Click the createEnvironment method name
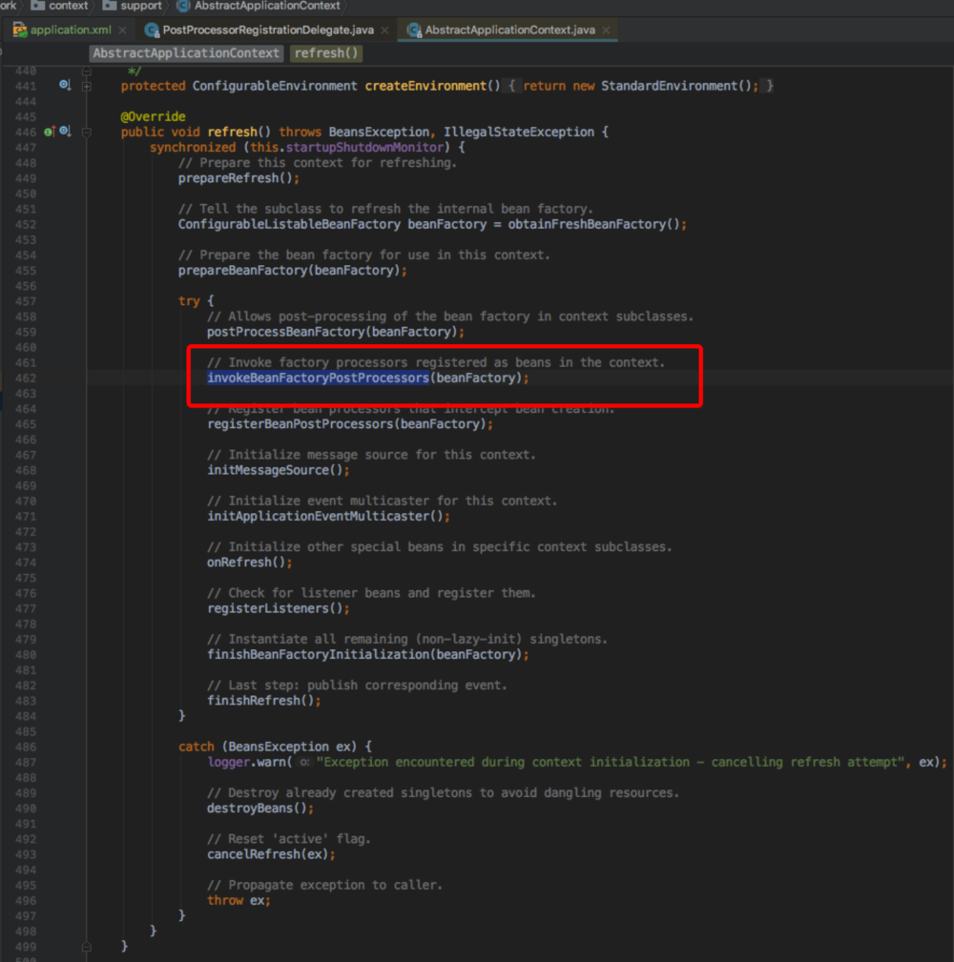This screenshot has width=954, height=962. [425, 86]
